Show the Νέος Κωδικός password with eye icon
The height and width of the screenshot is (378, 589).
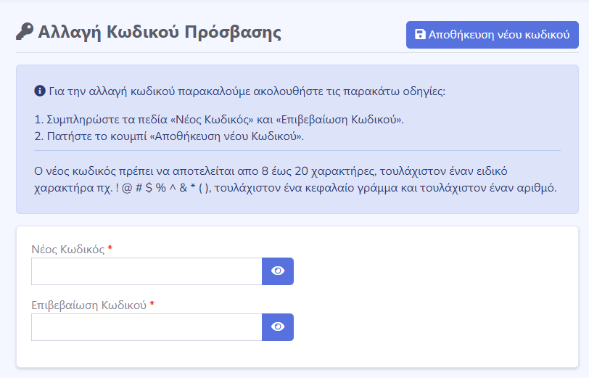(x=278, y=271)
